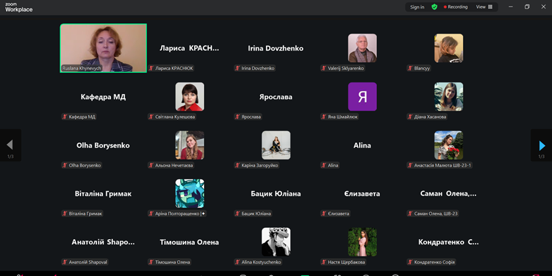Click the Blancyy participant avatar

448,48
